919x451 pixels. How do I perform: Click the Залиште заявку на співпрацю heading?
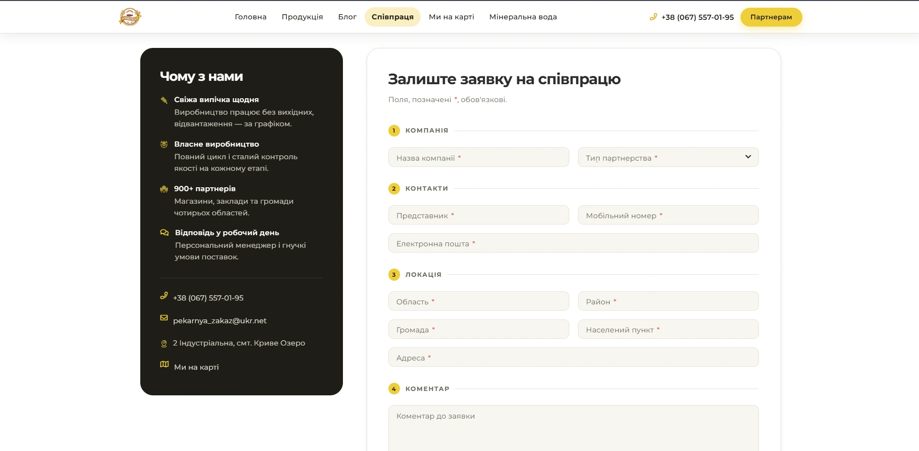(x=504, y=79)
